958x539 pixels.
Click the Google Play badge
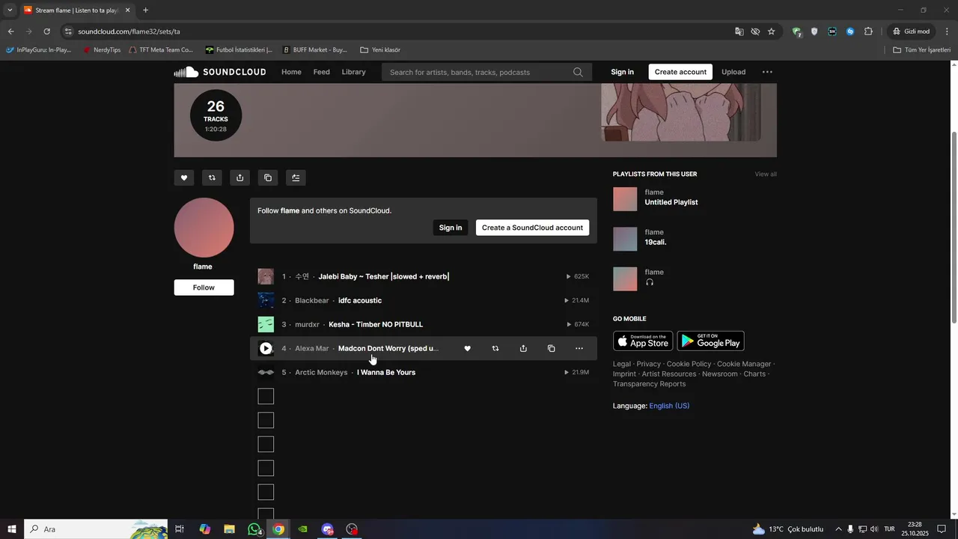pyautogui.click(x=711, y=341)
